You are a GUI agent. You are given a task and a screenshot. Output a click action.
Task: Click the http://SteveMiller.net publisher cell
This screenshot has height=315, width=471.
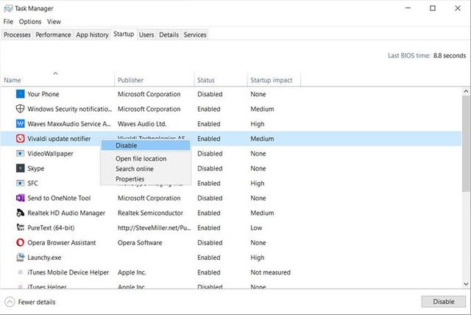(154, 228)
